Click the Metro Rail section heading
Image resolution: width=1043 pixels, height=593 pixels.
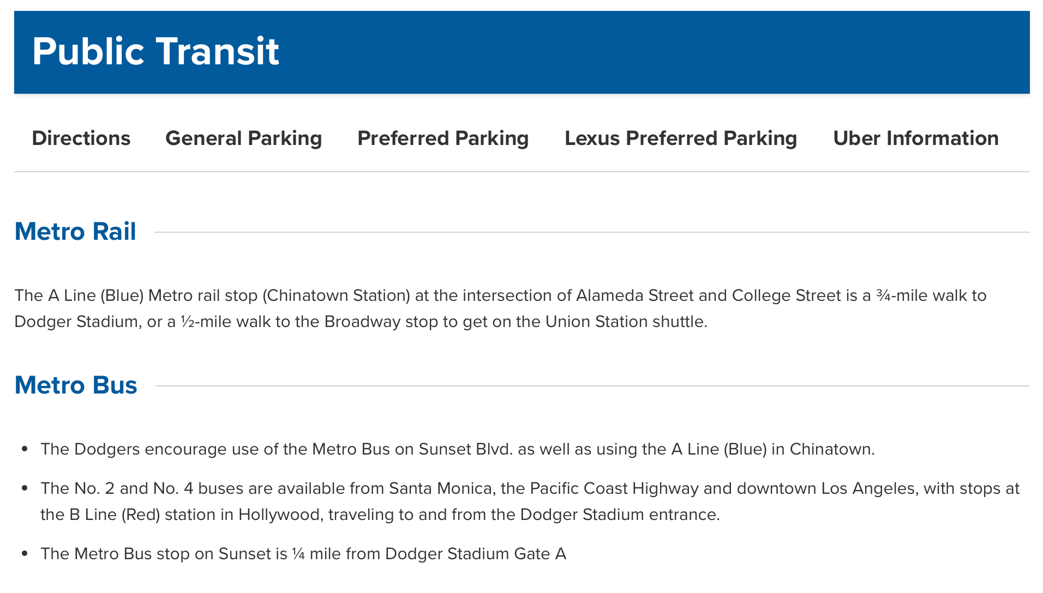(75, 232)
